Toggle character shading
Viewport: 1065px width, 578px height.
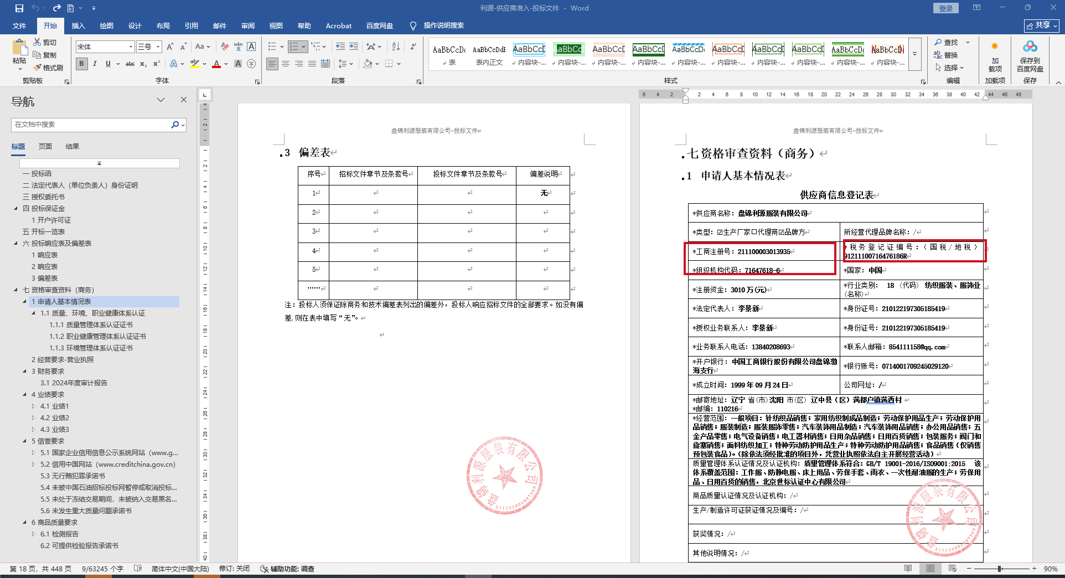238,64
